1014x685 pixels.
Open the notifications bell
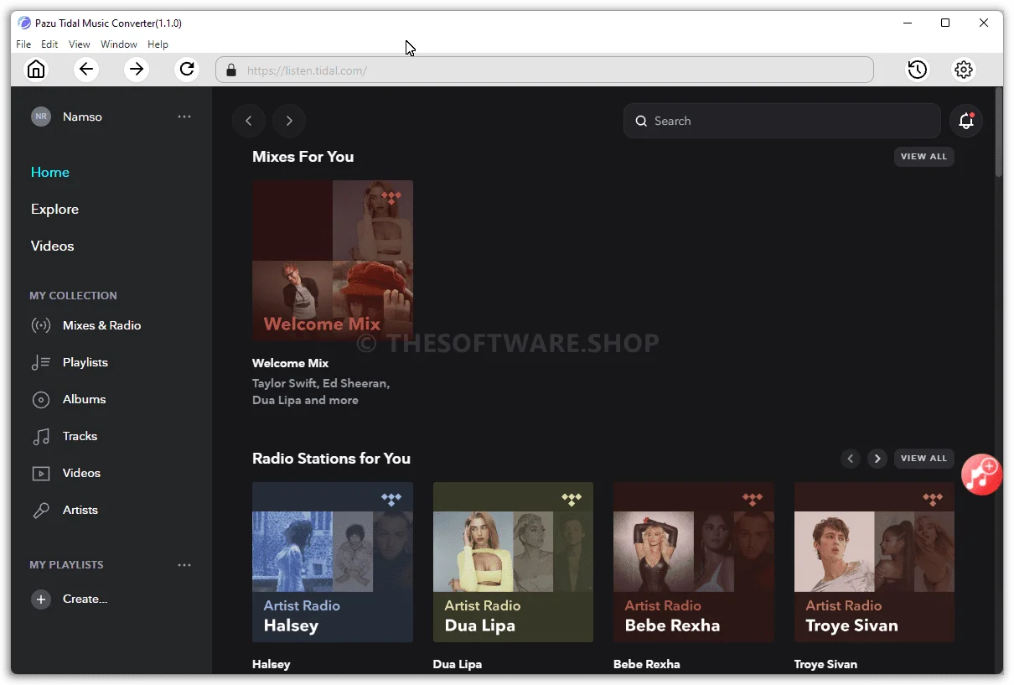pos(966,121)
